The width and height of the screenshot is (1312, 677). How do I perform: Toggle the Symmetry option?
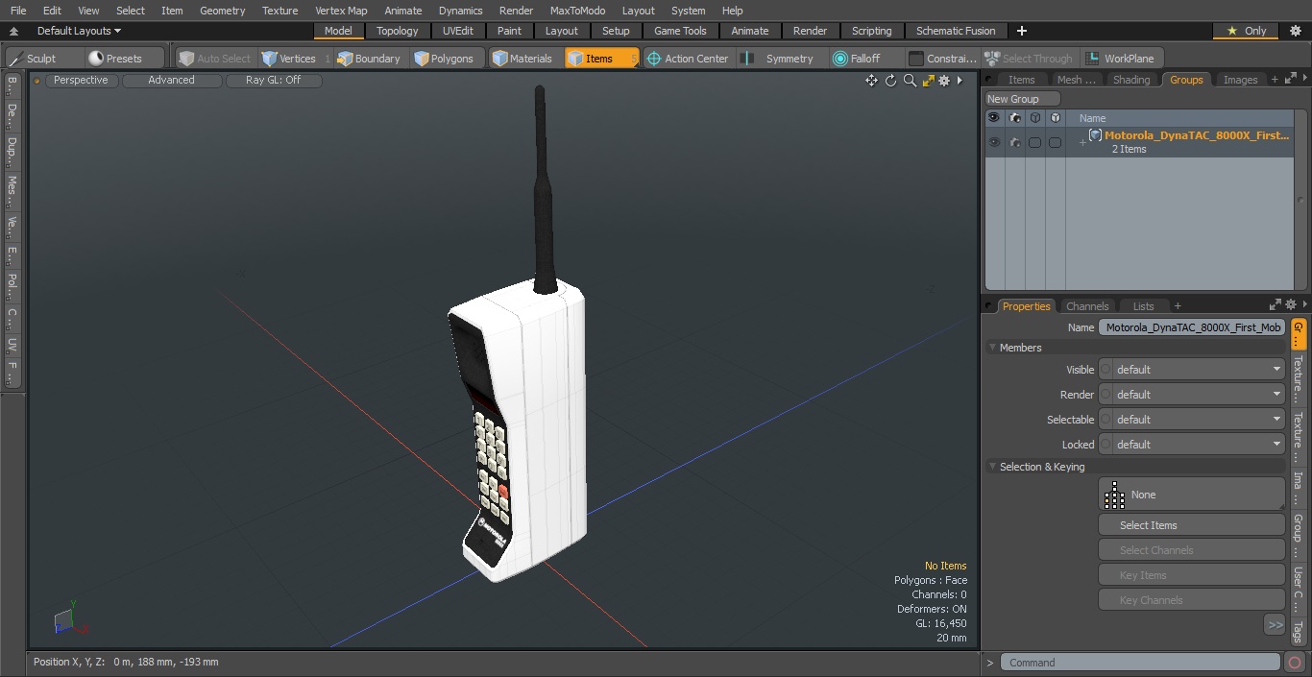coord(780,59)
